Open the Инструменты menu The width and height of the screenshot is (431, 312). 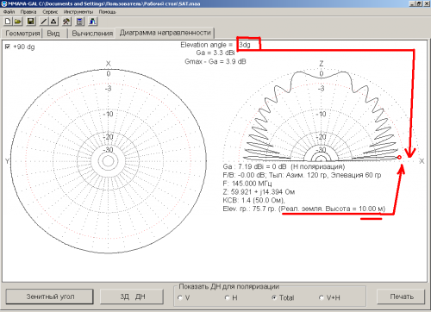[x=78, y=12]
